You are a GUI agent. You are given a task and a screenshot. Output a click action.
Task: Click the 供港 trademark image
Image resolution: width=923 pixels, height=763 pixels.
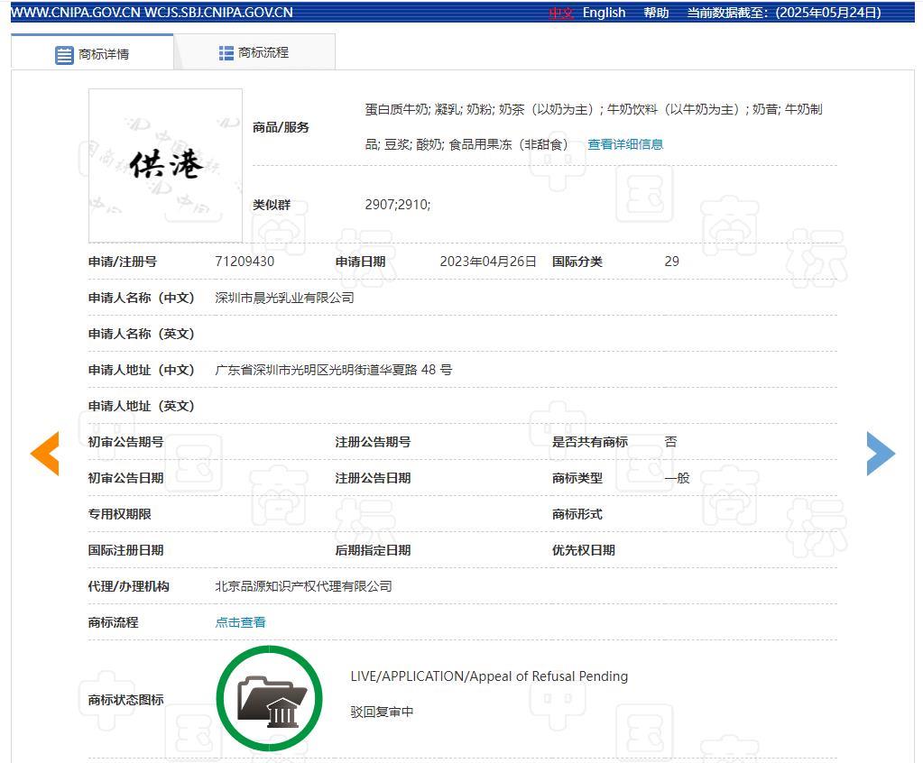point(165,165)
